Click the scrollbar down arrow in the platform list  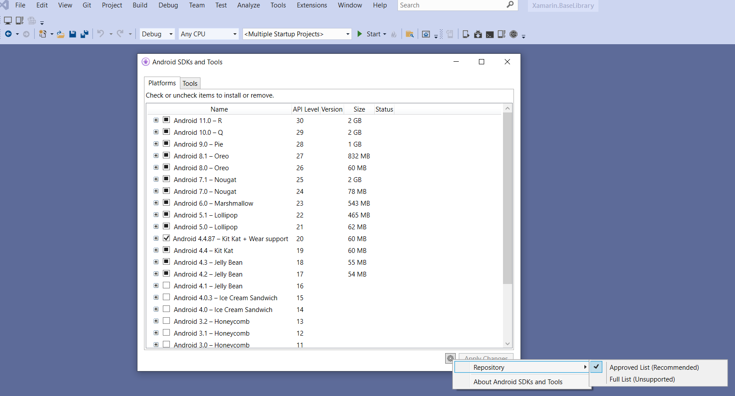pos(507,344)
